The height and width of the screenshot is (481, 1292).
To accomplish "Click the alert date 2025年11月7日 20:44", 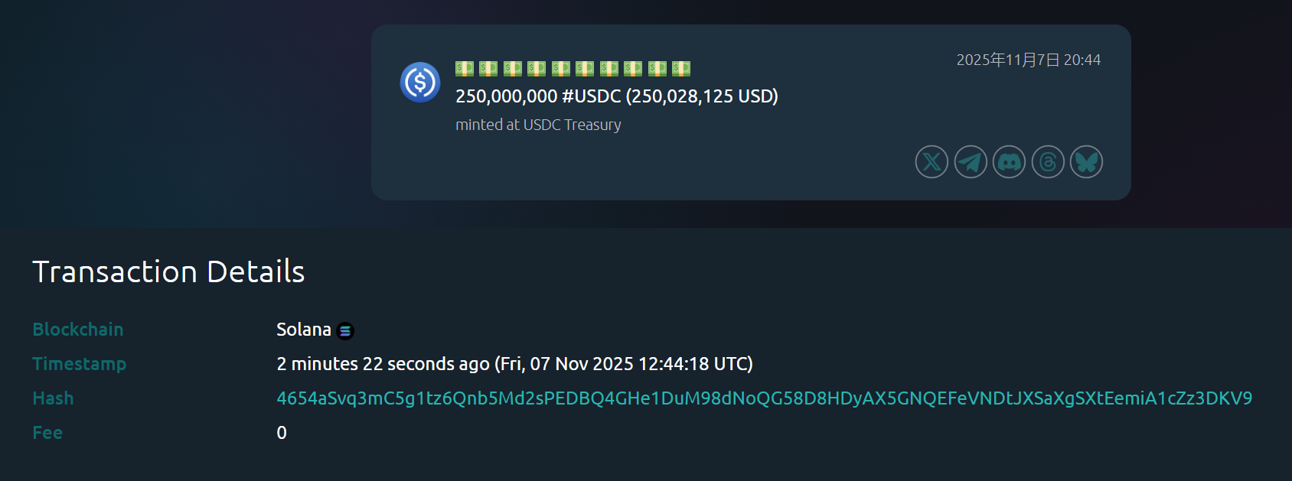I will click(1028, 60).
